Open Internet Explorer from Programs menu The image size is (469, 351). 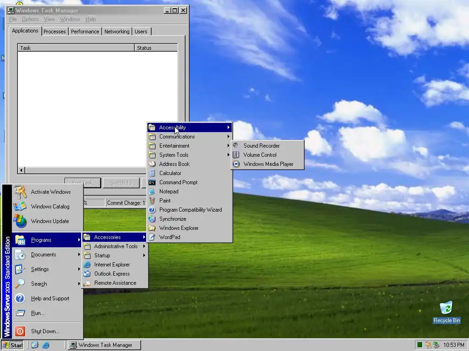(x=115, y=265)
